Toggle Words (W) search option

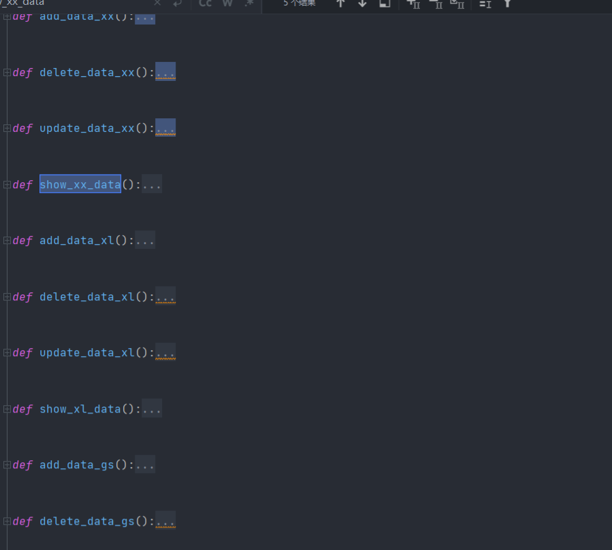pos(227,3)
